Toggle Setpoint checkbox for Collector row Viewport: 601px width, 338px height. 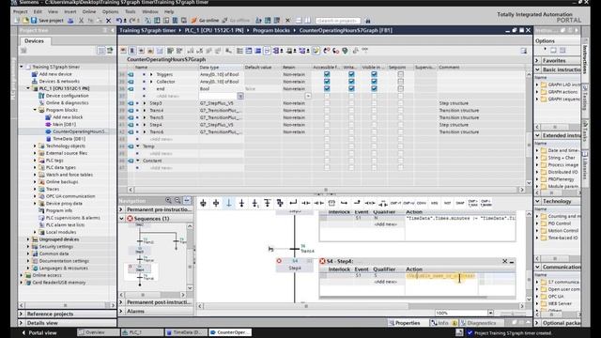[x=401, y=82]
